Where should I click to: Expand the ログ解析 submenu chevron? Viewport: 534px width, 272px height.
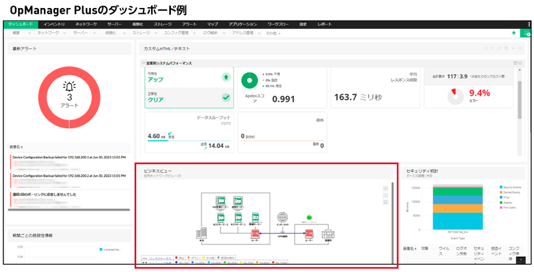[225, 33]
